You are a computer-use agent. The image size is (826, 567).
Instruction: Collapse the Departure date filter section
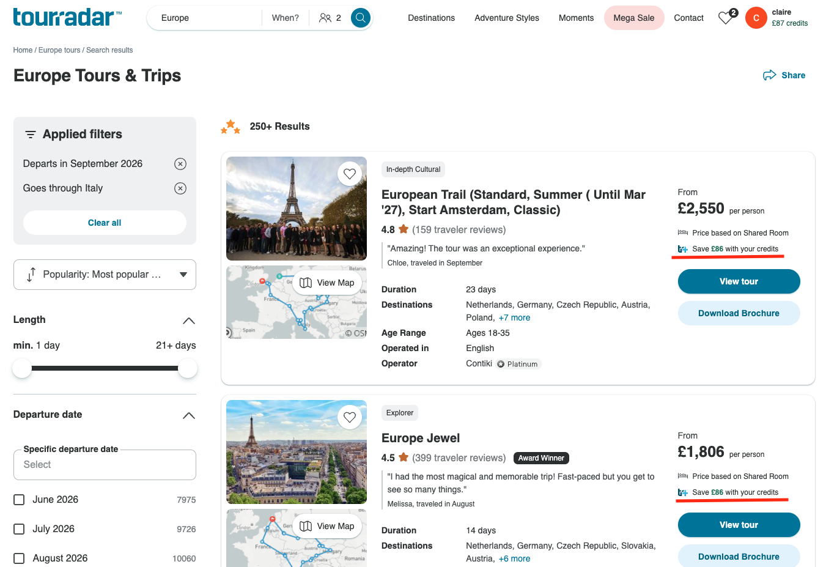pos(189,415)
